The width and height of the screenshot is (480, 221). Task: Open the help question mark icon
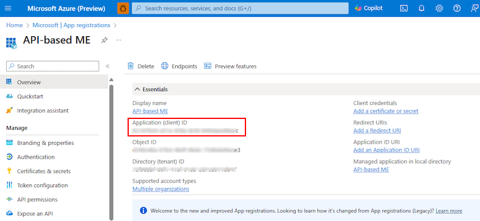click(x=457, y=8)
